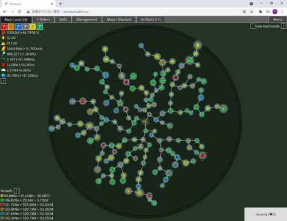Screen dimensions: 287x221
Task: Open the Management tab
Action: (x=87, y=20)
